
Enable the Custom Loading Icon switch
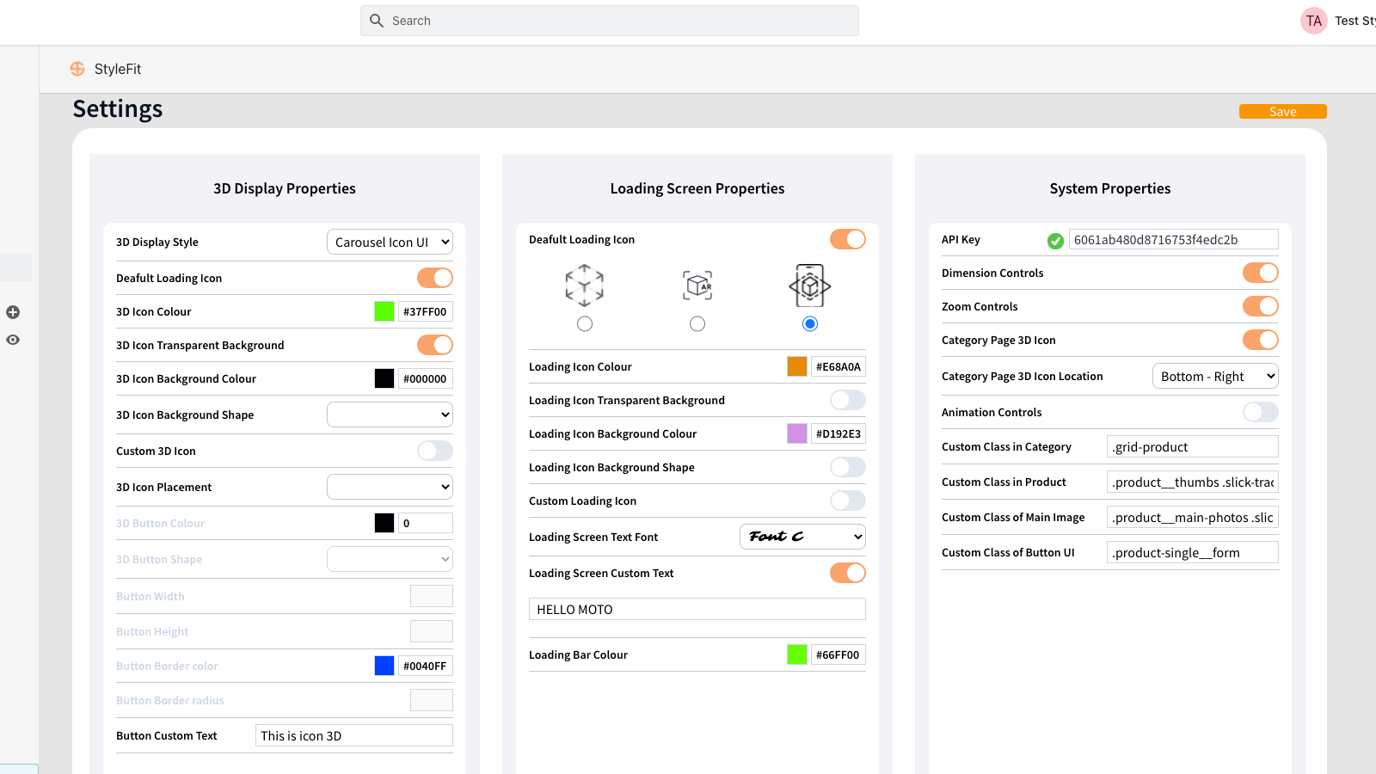848,501
